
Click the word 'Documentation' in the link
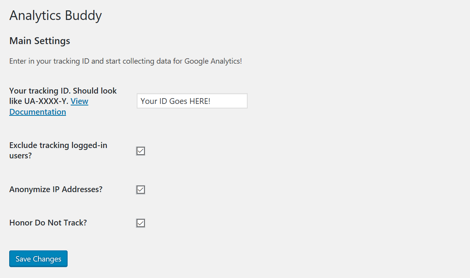[x=38, y=112]
